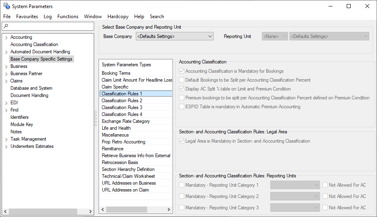Expand the Accounting tree node
The width and height of the screenshot is (377, 217).
pyautogui.click(x=6, y=38)
